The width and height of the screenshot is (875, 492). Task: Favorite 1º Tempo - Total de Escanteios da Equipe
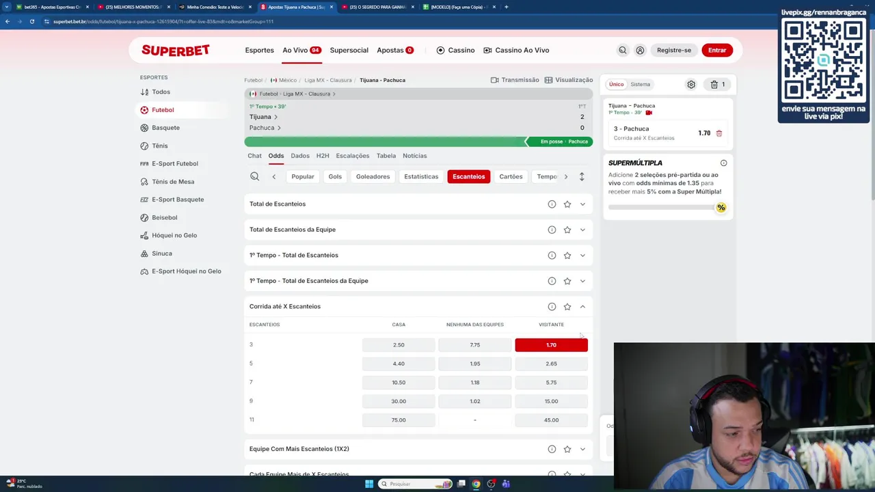click(x=567, y=281)
